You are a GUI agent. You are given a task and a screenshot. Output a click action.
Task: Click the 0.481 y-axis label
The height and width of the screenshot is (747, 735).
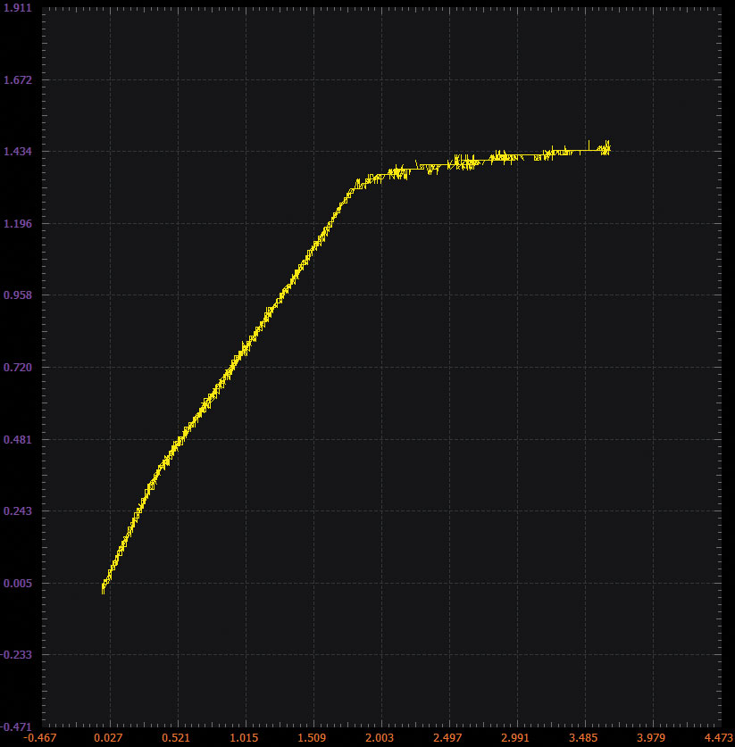click(17, 439)
